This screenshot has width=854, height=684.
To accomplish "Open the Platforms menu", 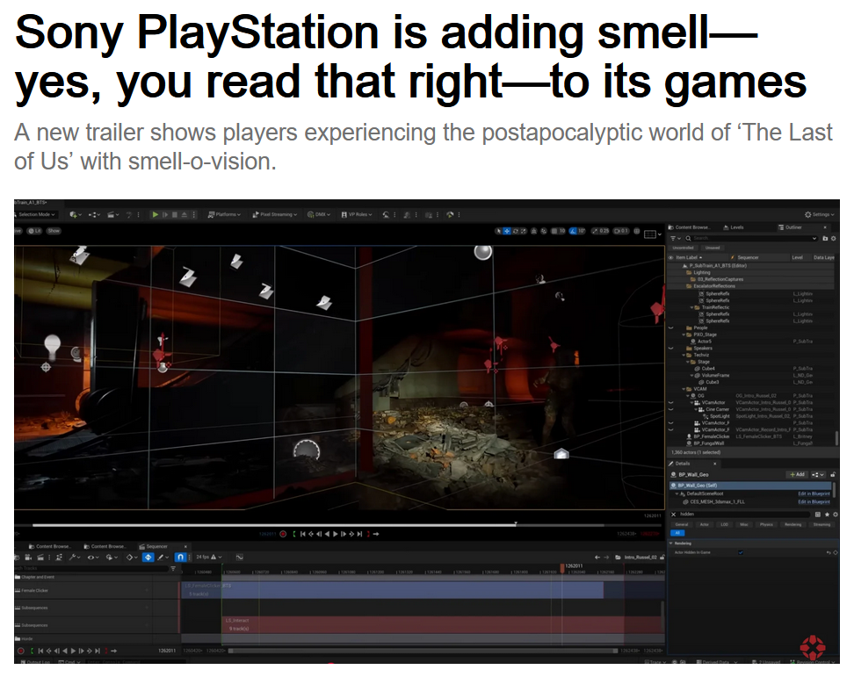I will click(x=224, y=214).
